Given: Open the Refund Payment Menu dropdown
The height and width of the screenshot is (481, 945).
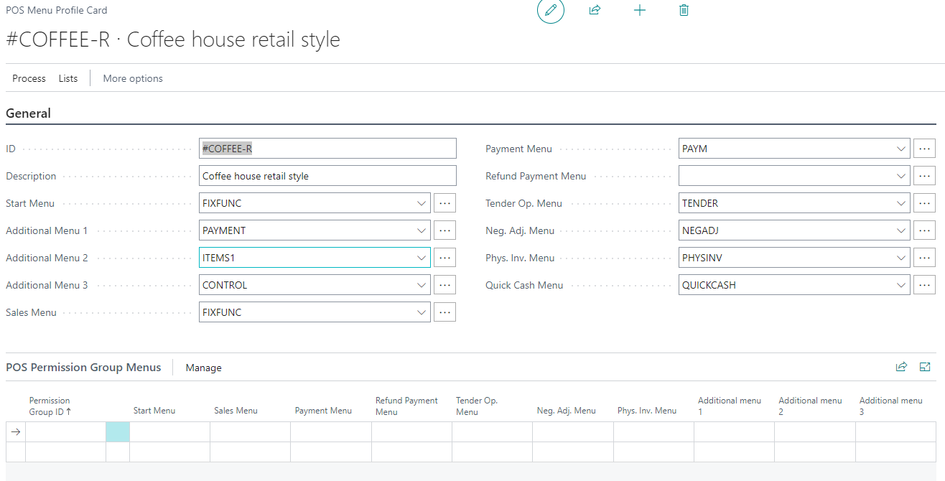Looking at the screenshot, I should pyautogui.click(x=901, y=176).
